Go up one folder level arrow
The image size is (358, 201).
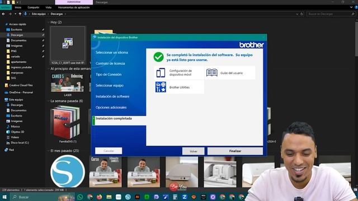20,14
